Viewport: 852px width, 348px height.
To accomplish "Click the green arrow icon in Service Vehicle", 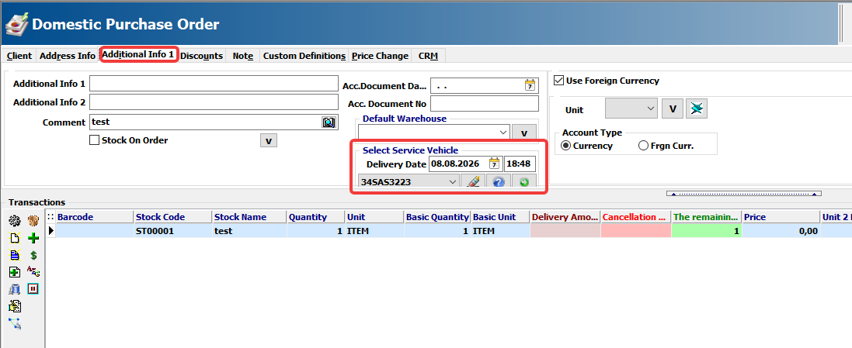I will (523, 182).
